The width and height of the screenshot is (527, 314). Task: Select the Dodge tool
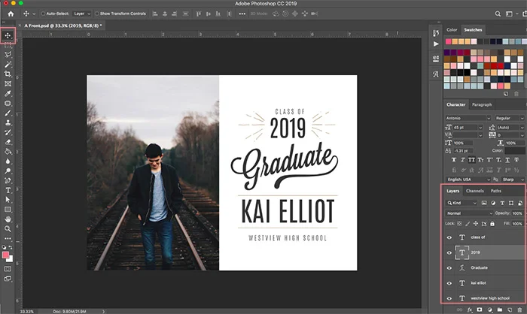(x=8, y=171)
